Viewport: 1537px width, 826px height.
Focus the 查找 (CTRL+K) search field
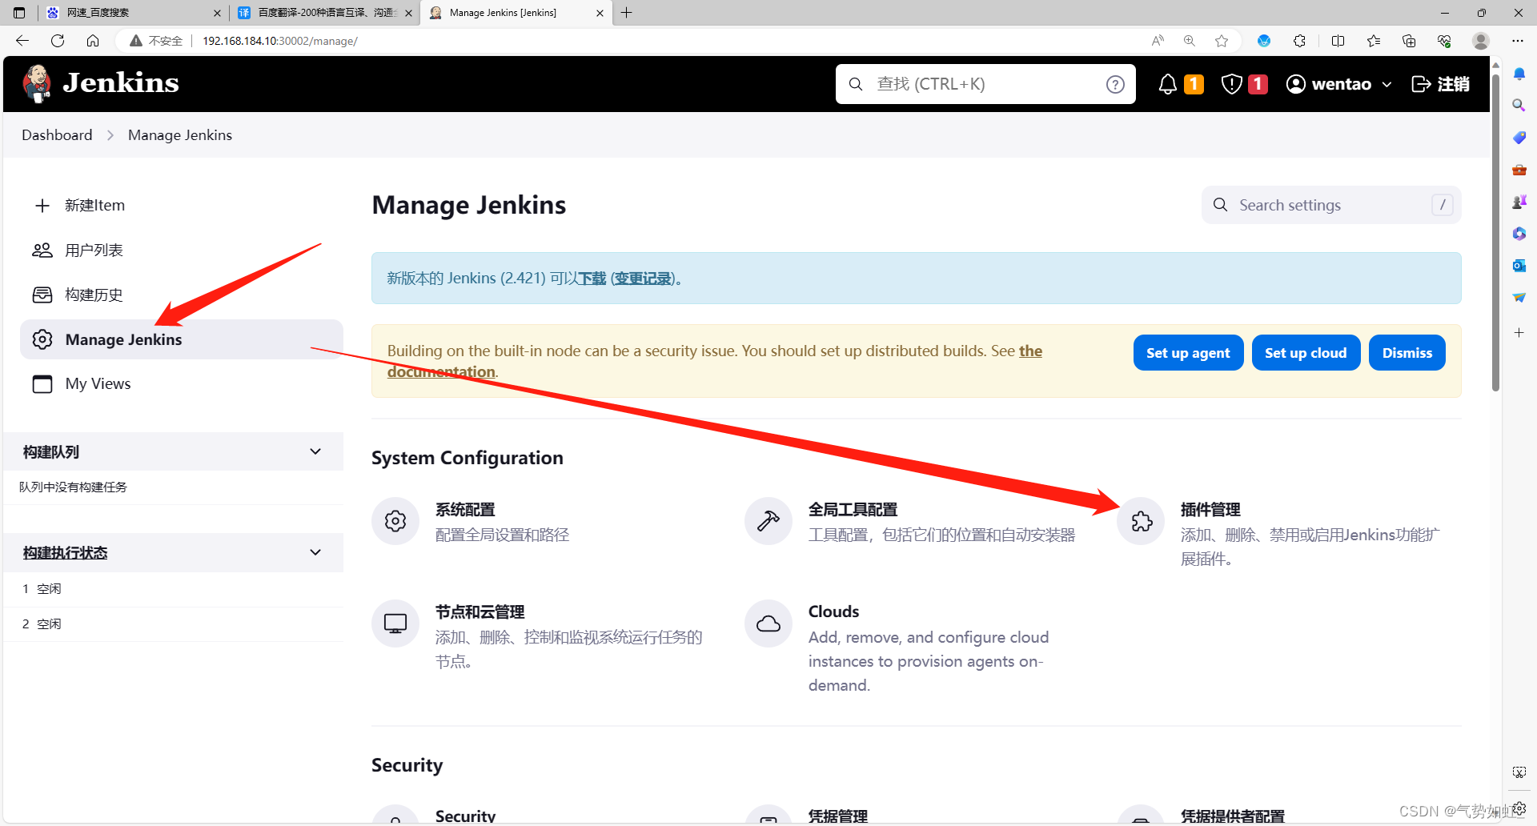[x=985, y=84]
